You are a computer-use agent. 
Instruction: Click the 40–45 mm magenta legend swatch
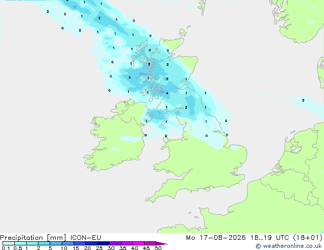coord(138,243)
